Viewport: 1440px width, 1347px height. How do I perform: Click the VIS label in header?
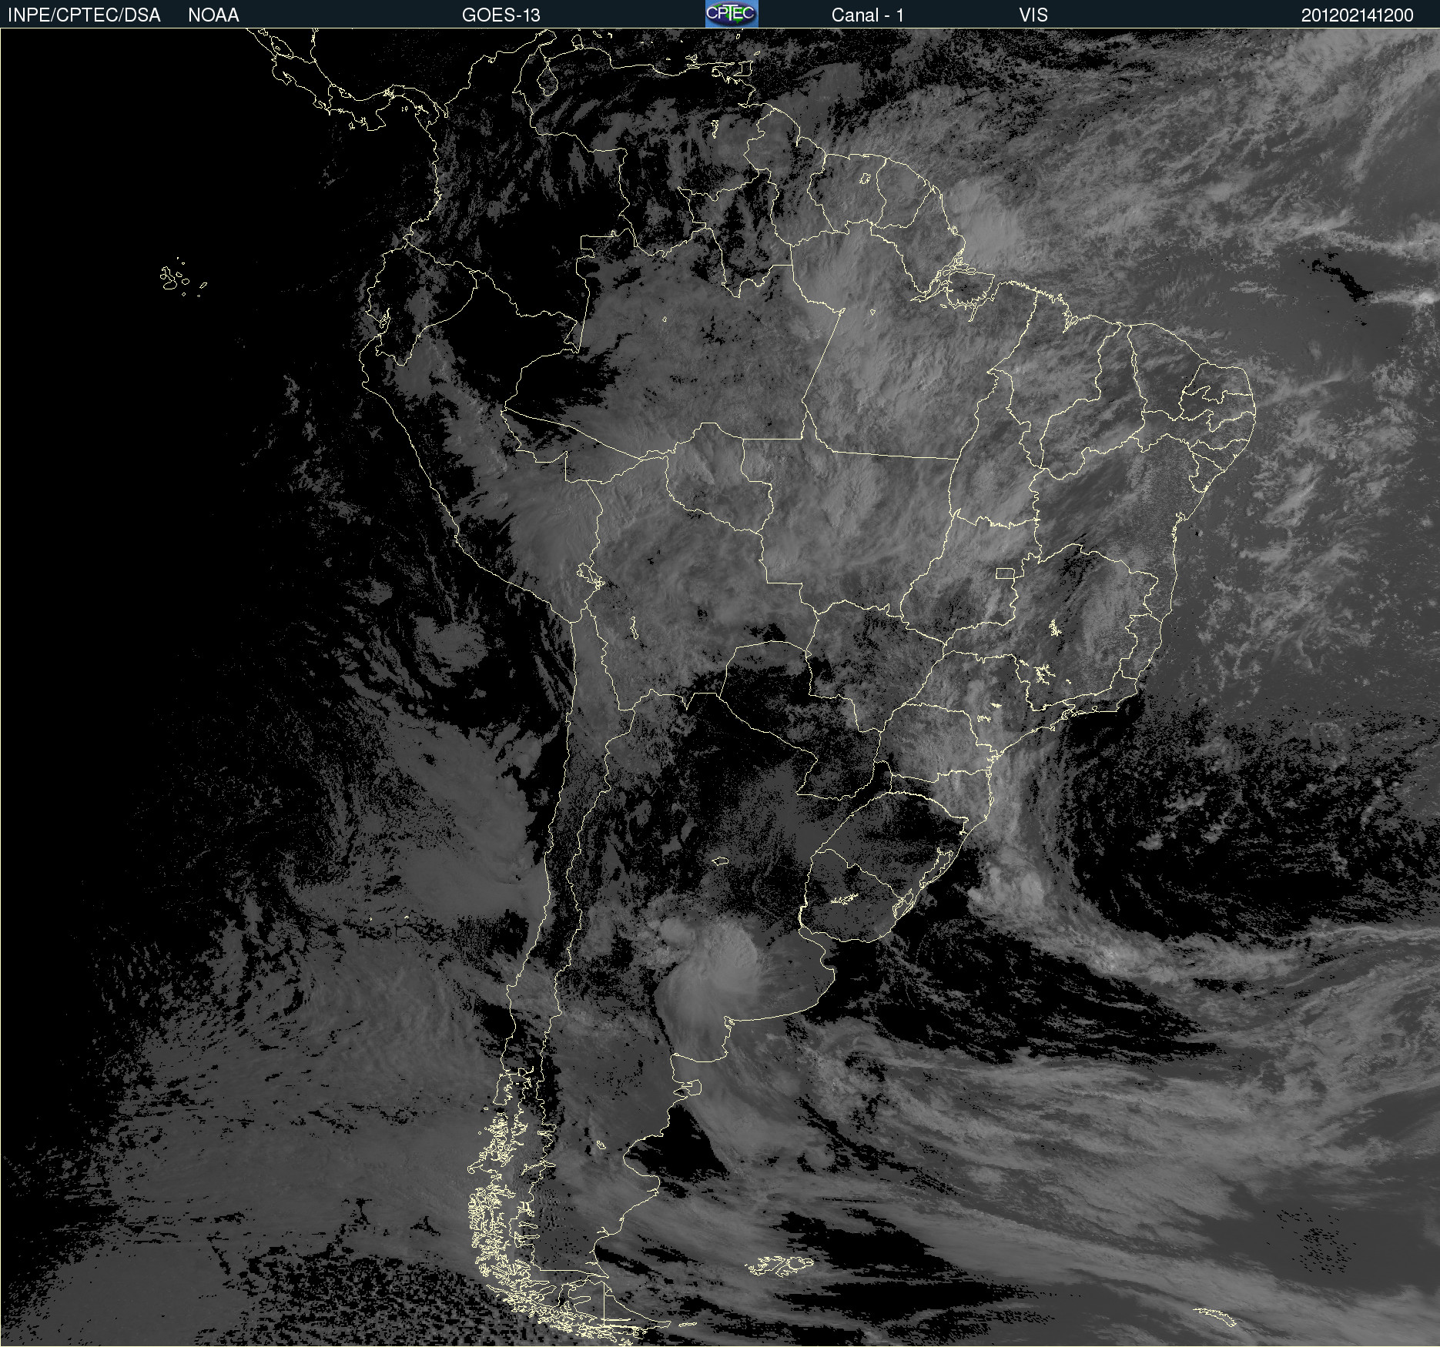pyautogui.click(x=1033, y=15)
